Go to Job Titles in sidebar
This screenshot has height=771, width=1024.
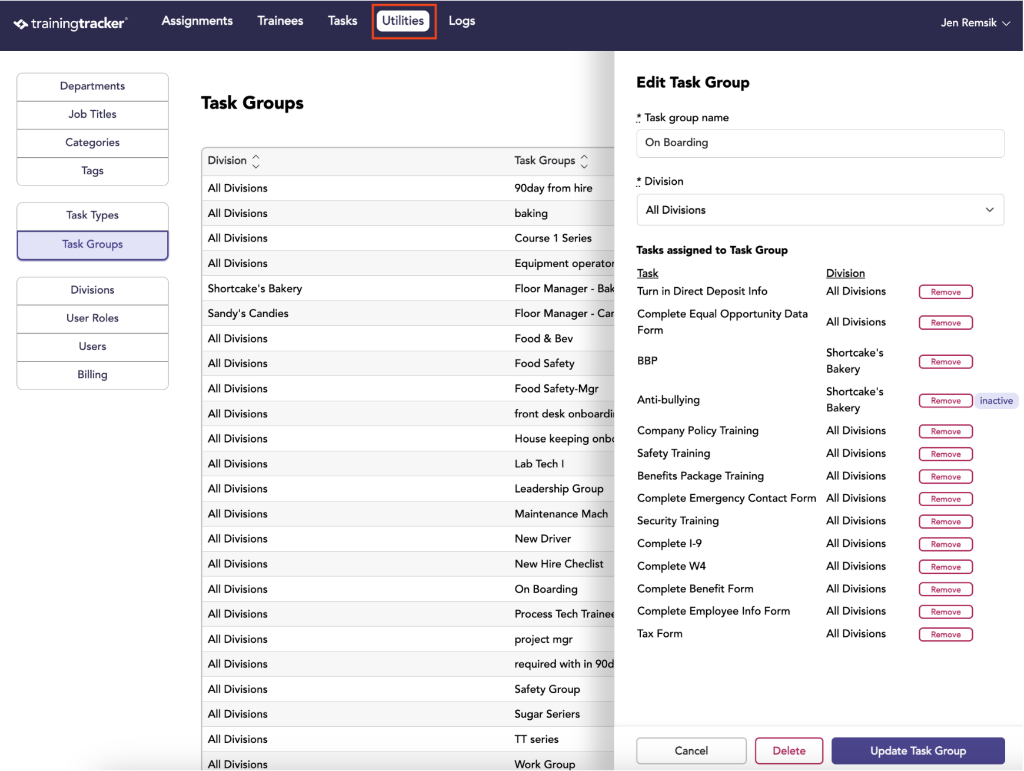pos(92,115)
